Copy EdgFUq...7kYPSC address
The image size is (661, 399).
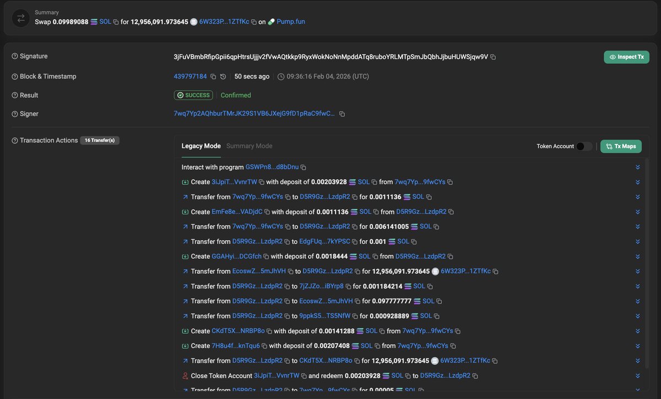(x=355, y=242)
